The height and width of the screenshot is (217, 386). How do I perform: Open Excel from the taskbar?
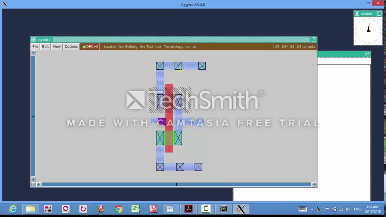136,209
